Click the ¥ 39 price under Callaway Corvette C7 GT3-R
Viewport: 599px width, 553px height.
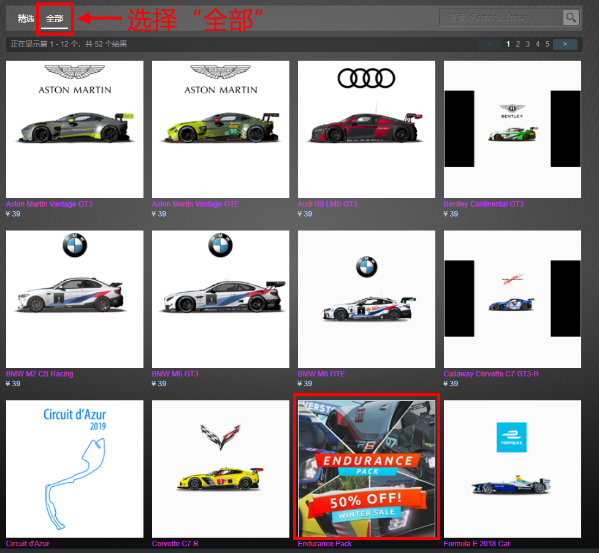pos(451,383)
